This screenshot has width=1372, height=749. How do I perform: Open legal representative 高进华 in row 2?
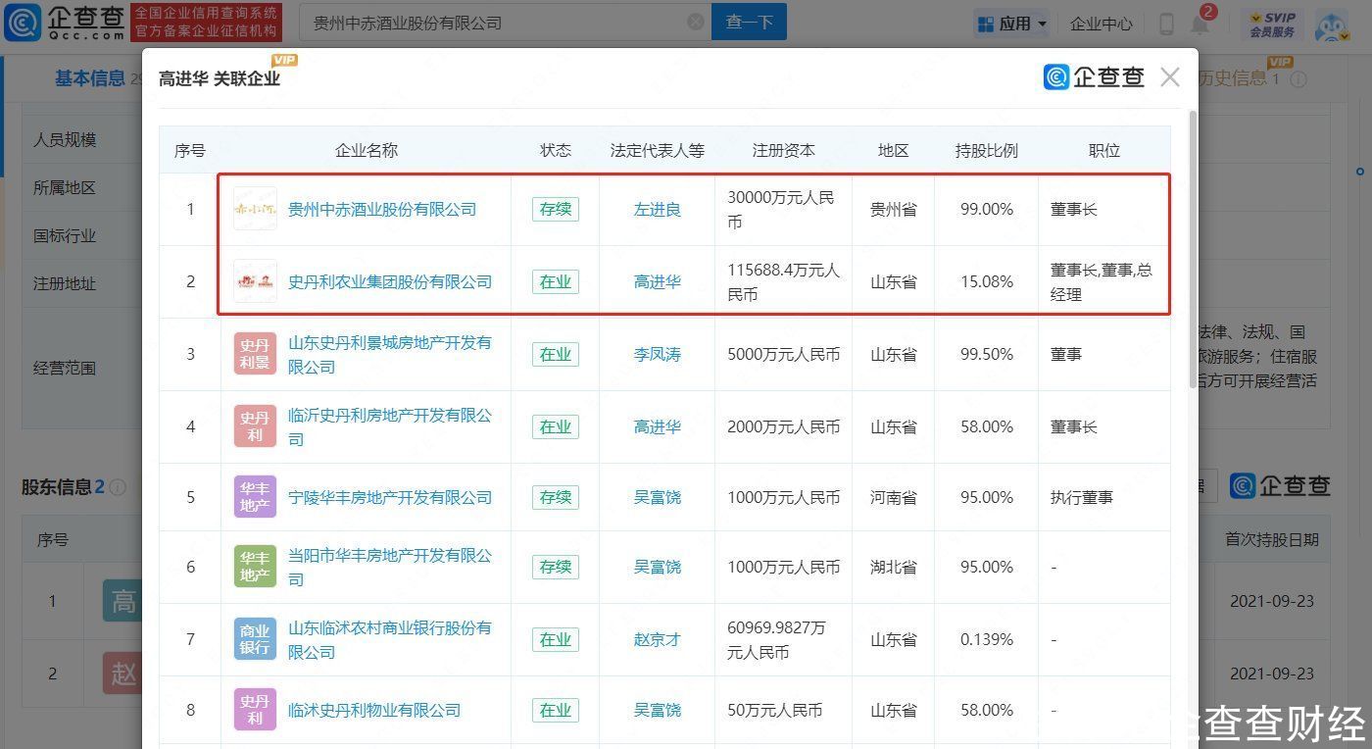pos(658,281)
